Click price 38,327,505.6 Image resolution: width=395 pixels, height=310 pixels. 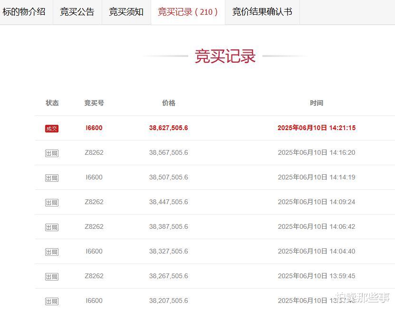click(x=169, y=251)
